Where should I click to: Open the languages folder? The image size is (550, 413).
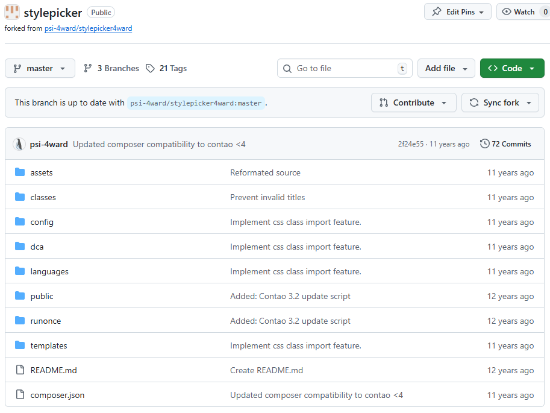[x=49, y=271]
